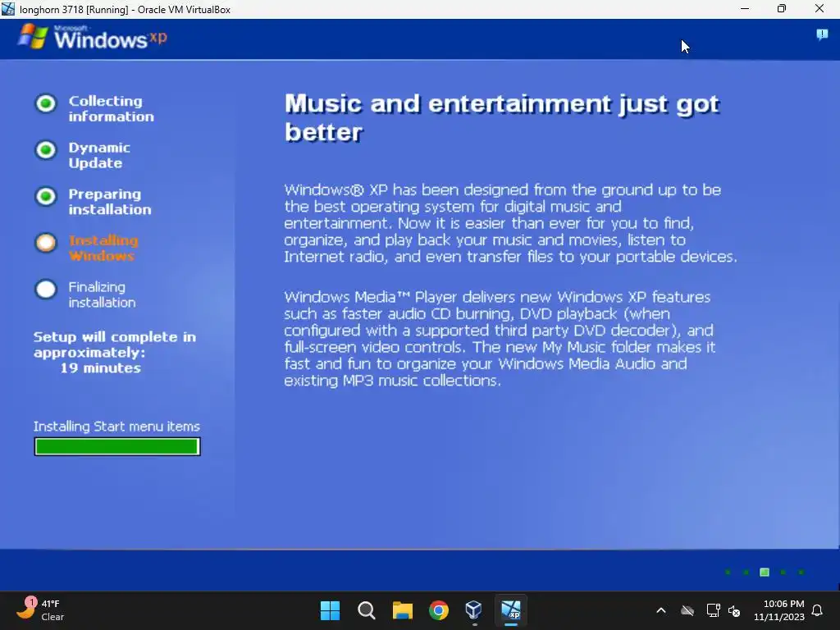
Task: Open the weather widget showing 41°F
Action: pyautogui.click(x=40, y=610)
